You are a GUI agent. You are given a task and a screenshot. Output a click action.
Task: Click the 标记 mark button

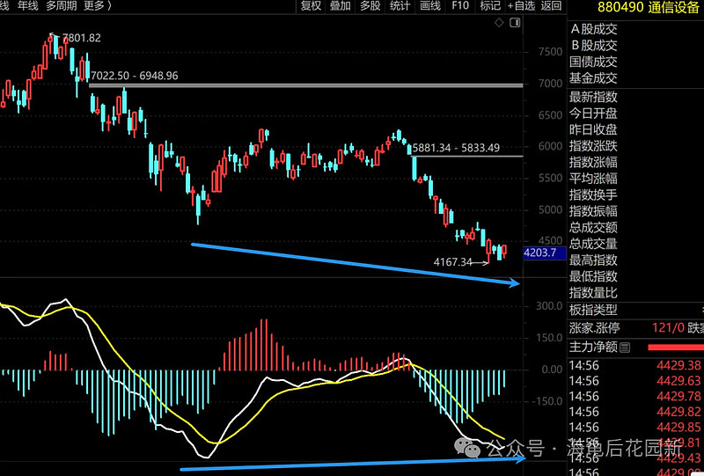pyautogui.click(x=490, y=6)
